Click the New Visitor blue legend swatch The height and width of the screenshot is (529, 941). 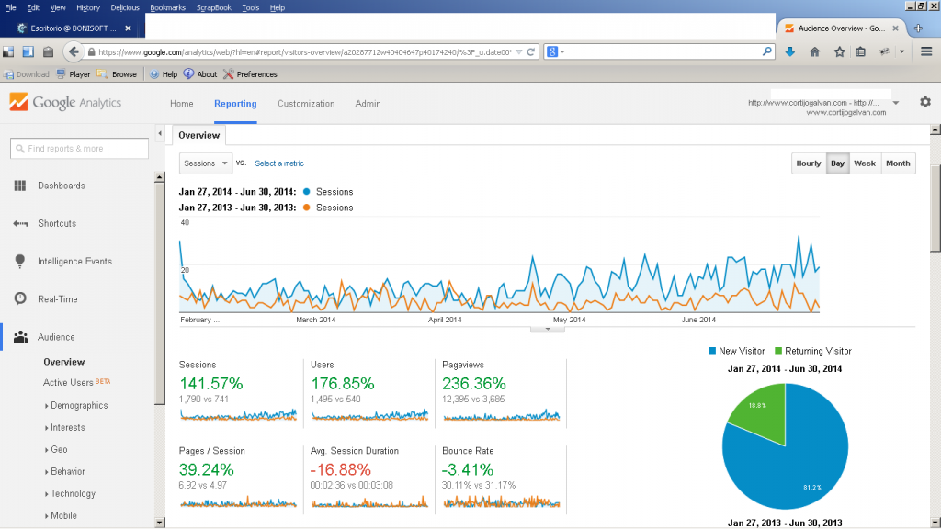(x=712, y=351)
